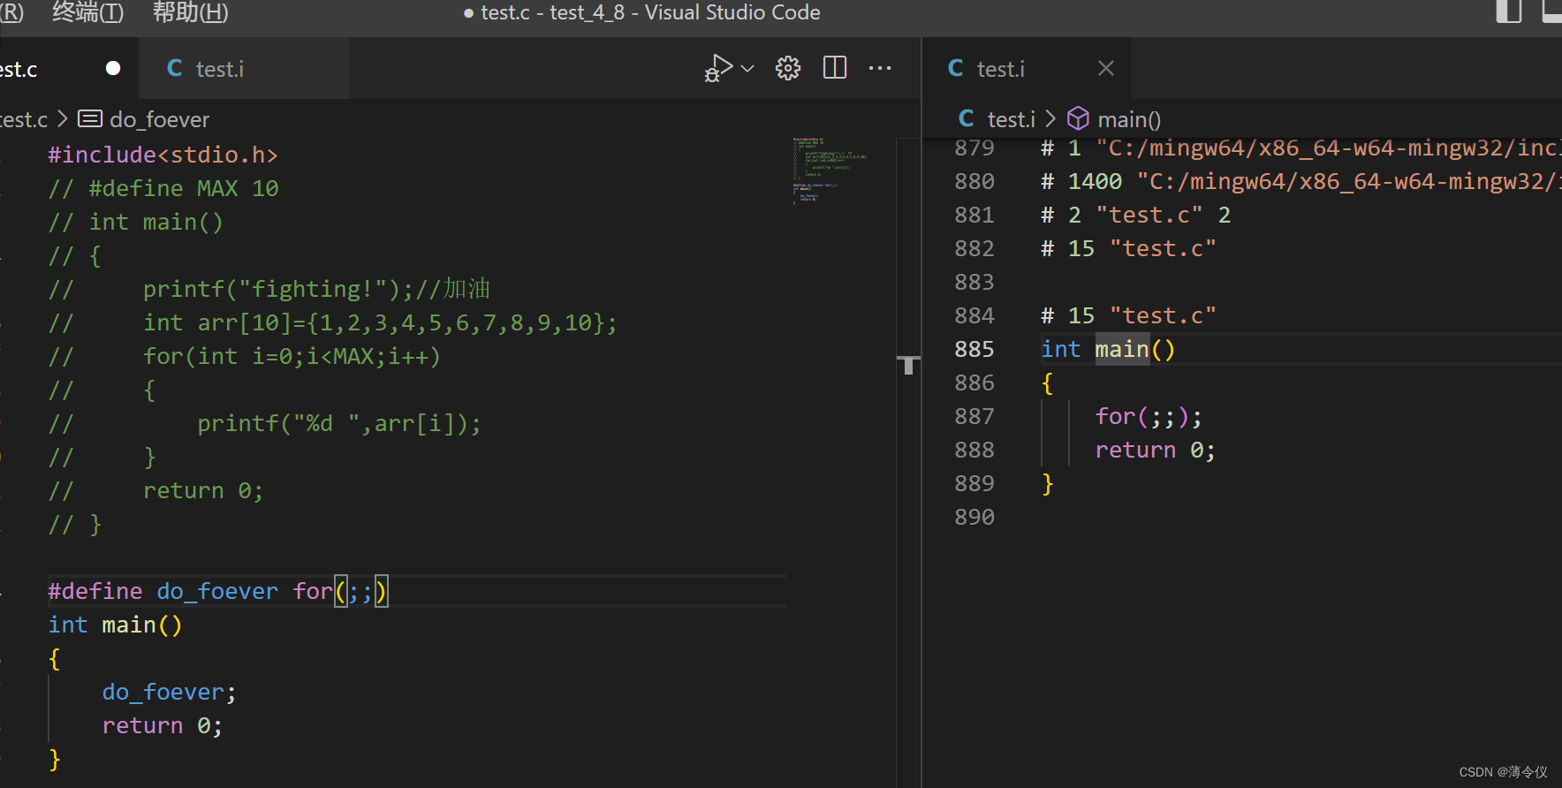Screen dimensions: 1562x788
Task: Click the C file icon on left test.i tab
Action: (x=175, y=68)
